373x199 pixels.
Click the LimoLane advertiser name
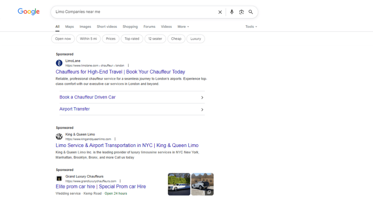[73, 61]
